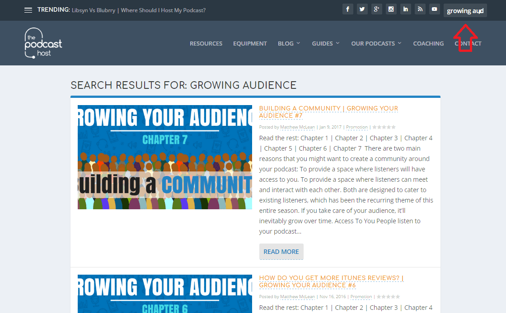Expand the GUIDES dropdown menu
The image size is (506, 313).
coord(325,43)
